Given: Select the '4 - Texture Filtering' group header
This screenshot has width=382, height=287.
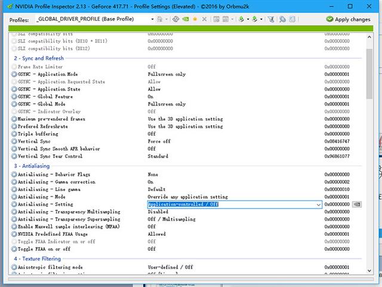Looking at the screenshot, I should coord(37,259).
